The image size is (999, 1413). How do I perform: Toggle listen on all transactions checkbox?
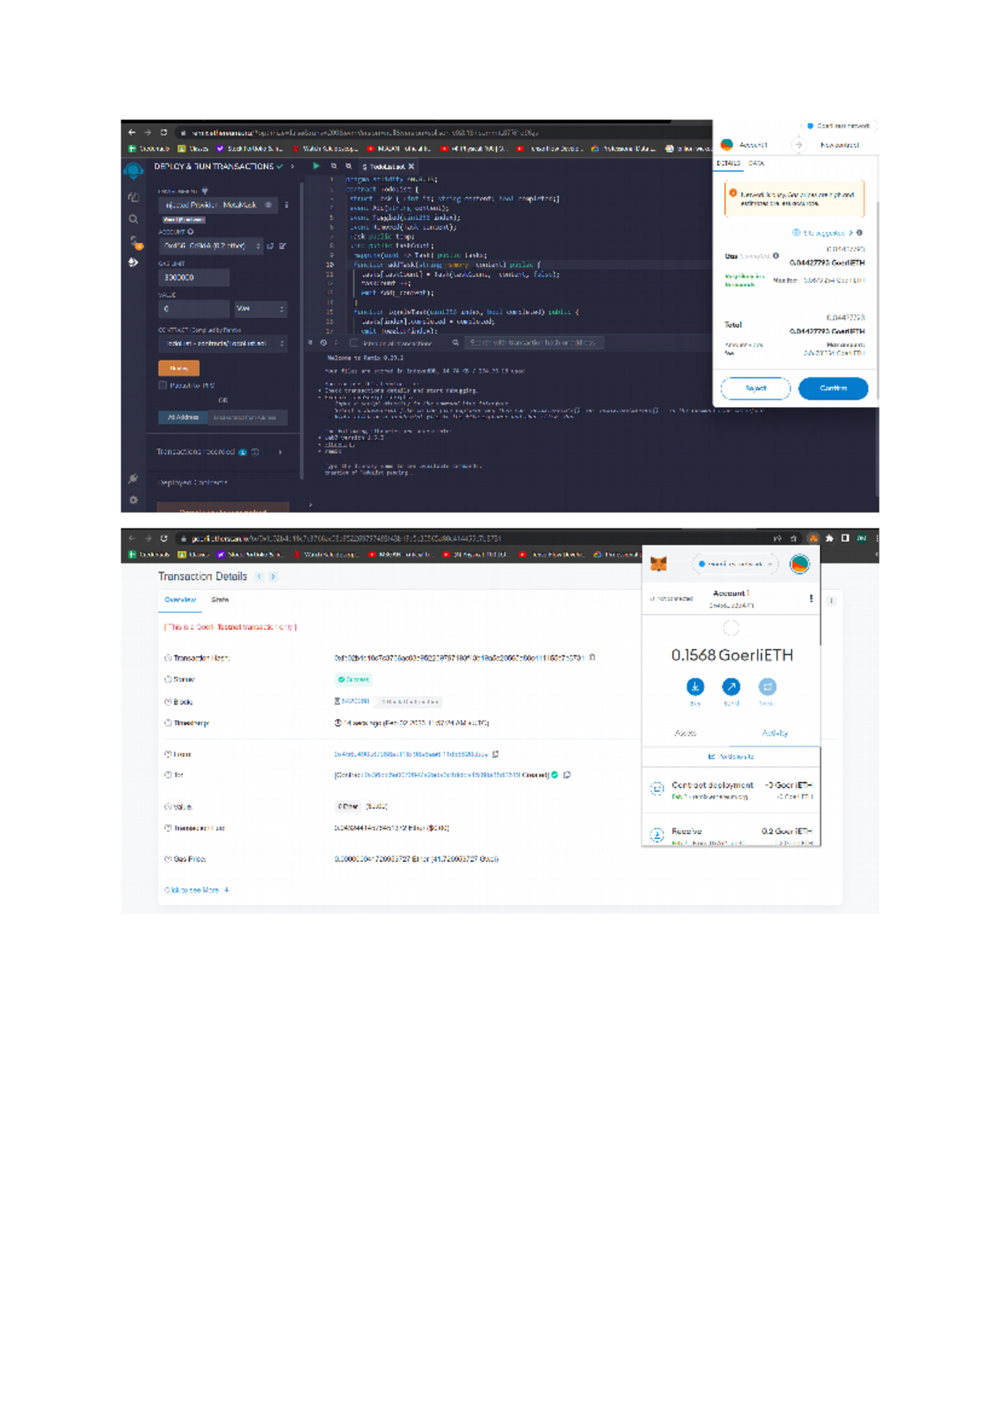(x=354, y=343)
